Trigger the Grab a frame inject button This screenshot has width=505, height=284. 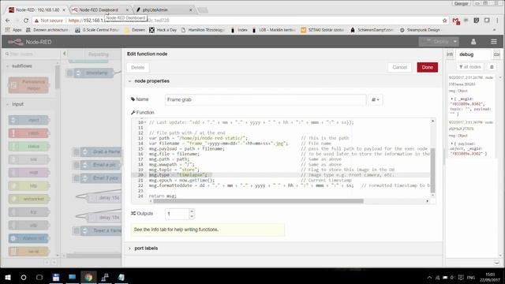tap(77, 151)
